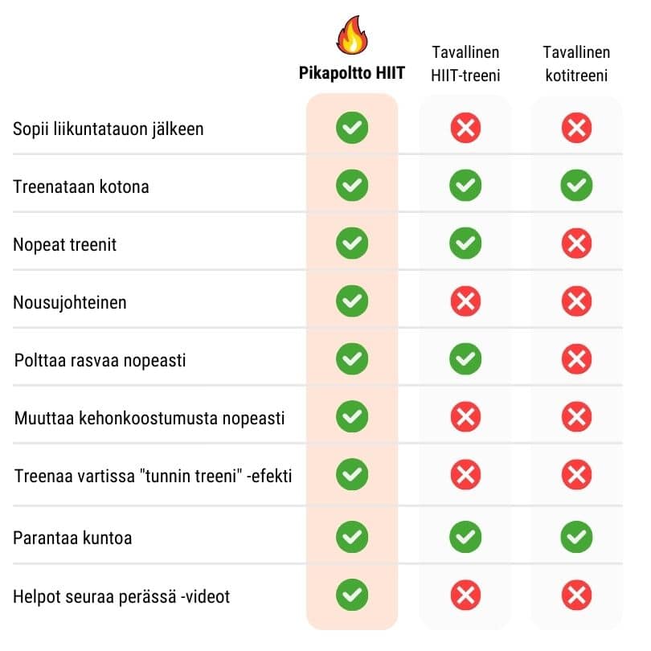
Task: Click the Treenataan kotona row label
Action: coord(81,186)
